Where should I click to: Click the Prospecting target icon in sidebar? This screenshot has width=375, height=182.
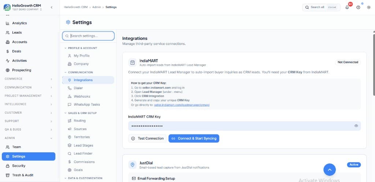(x=7, y=70)
